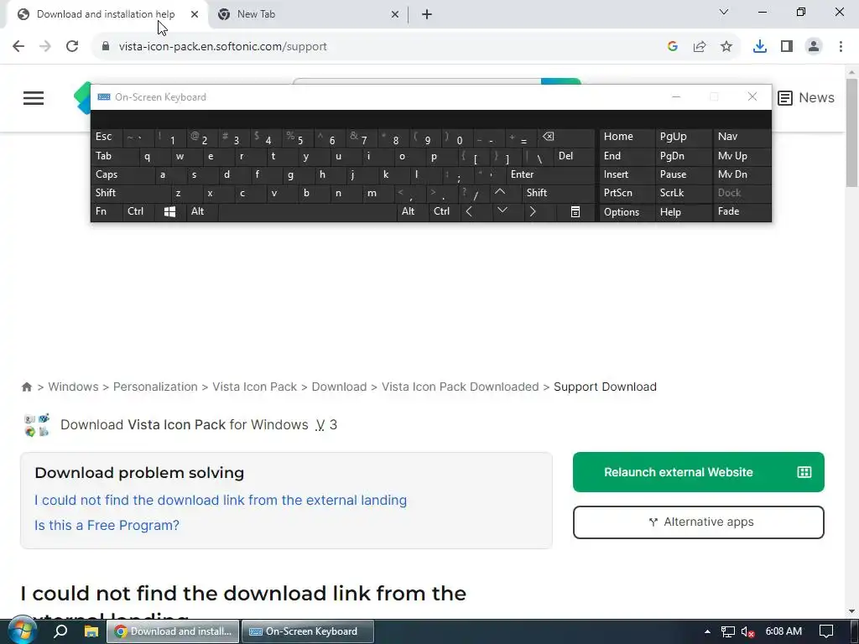Viewport: 859px width, 644px height.
Task: Show hidden tray icons arrow
Action: click(x=707, y=632)
